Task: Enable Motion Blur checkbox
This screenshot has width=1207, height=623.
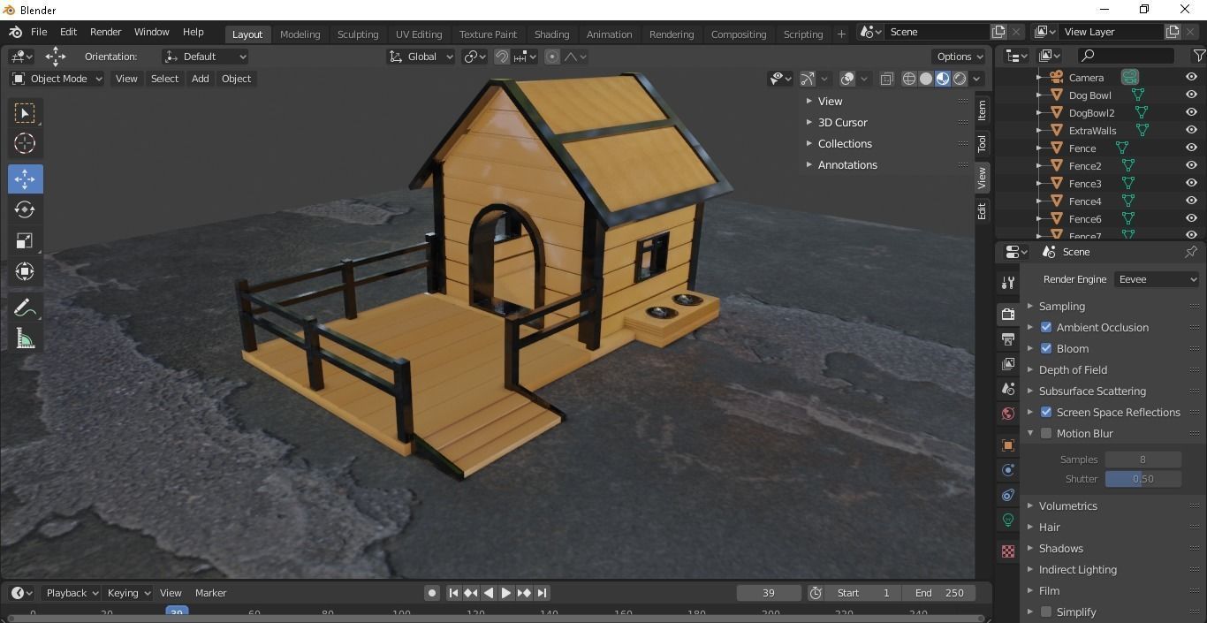Action: pos(1046,433)
